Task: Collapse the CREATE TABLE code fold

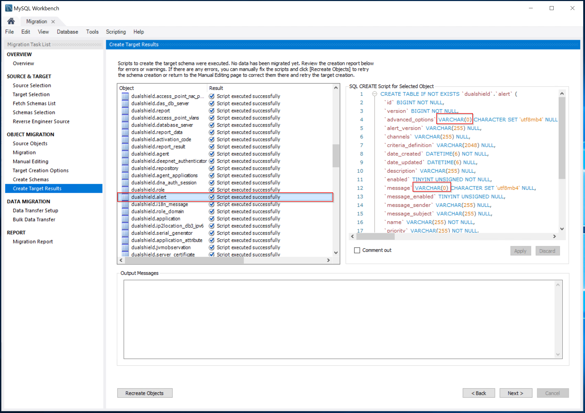Action: coord(375,94)
